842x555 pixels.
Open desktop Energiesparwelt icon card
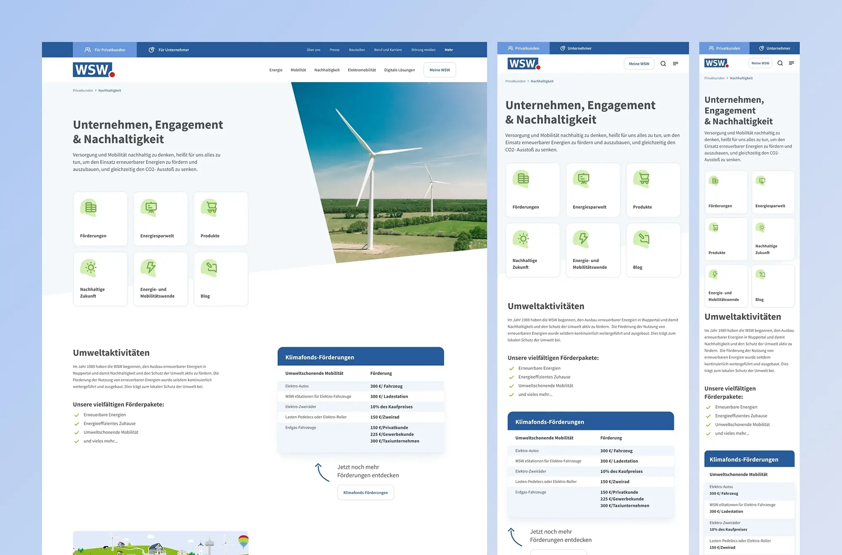pos(160,219)
